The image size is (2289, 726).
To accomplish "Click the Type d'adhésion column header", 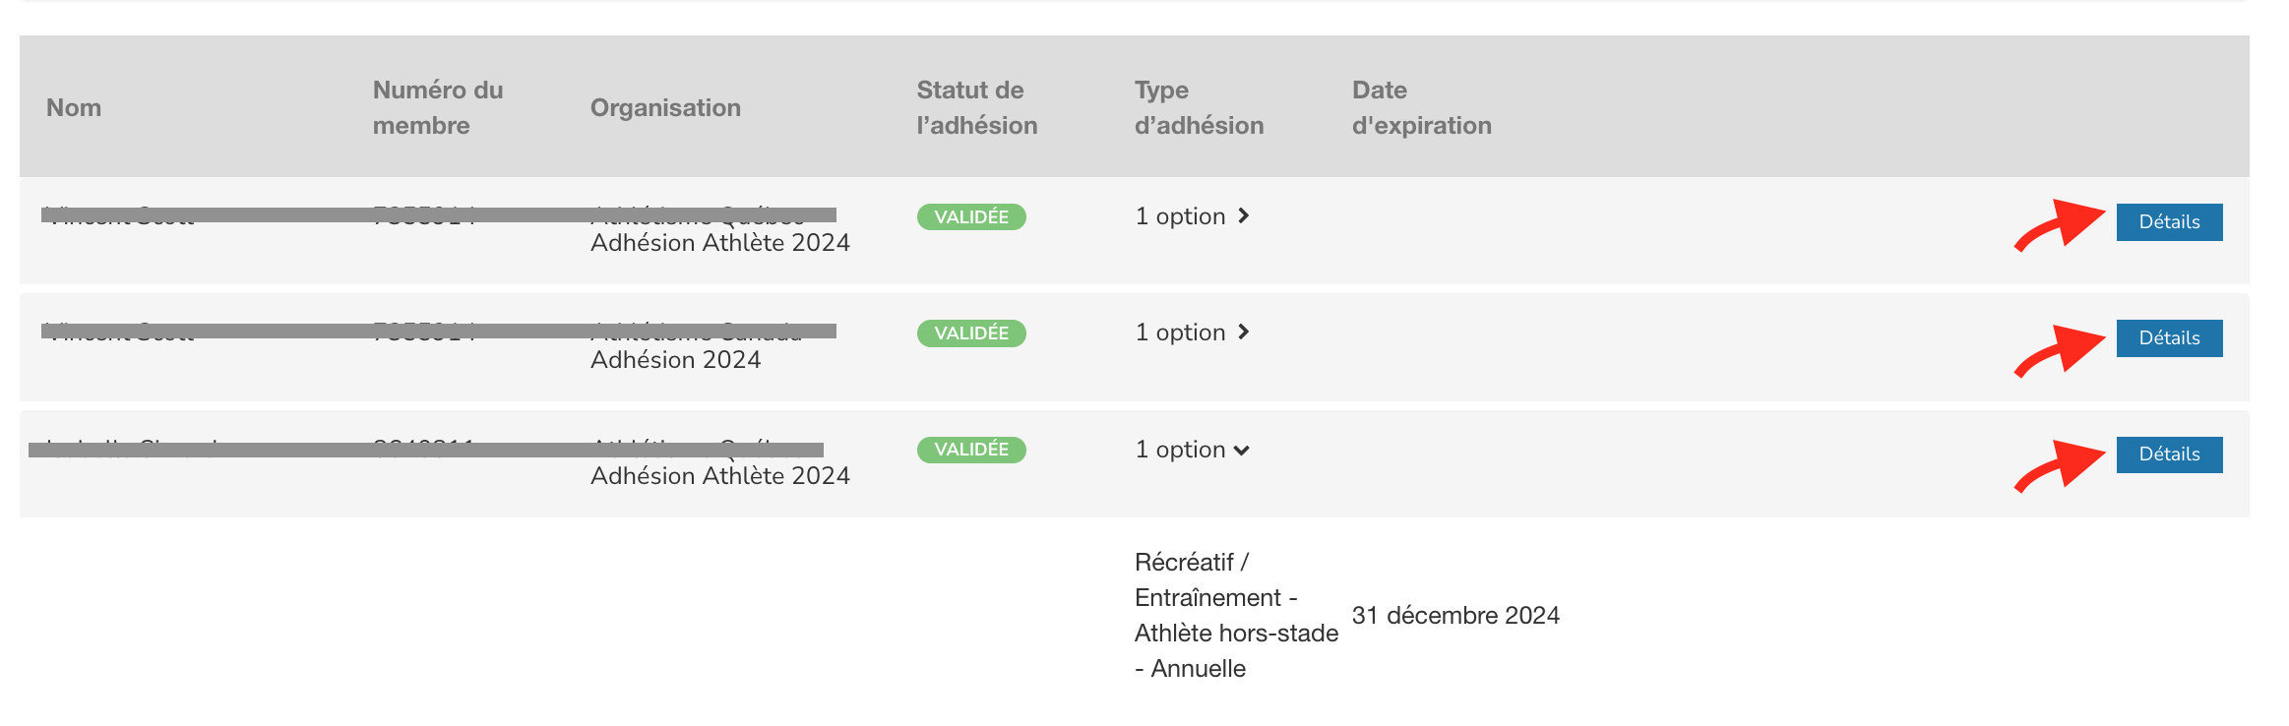I will pyautogui.click(x=1198, y=108).
